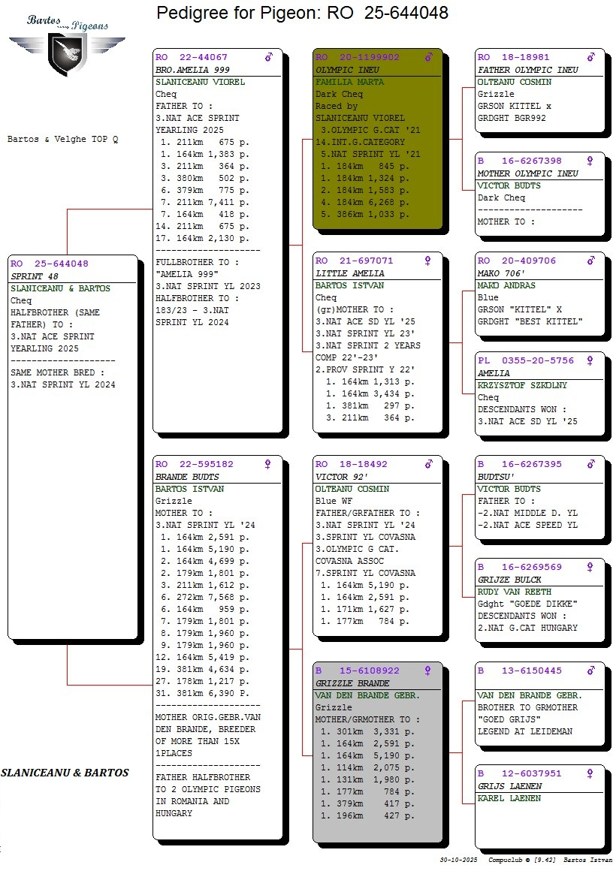
Task: Click female symbol on Grijze Bulck card
Action: pos(590,567)
